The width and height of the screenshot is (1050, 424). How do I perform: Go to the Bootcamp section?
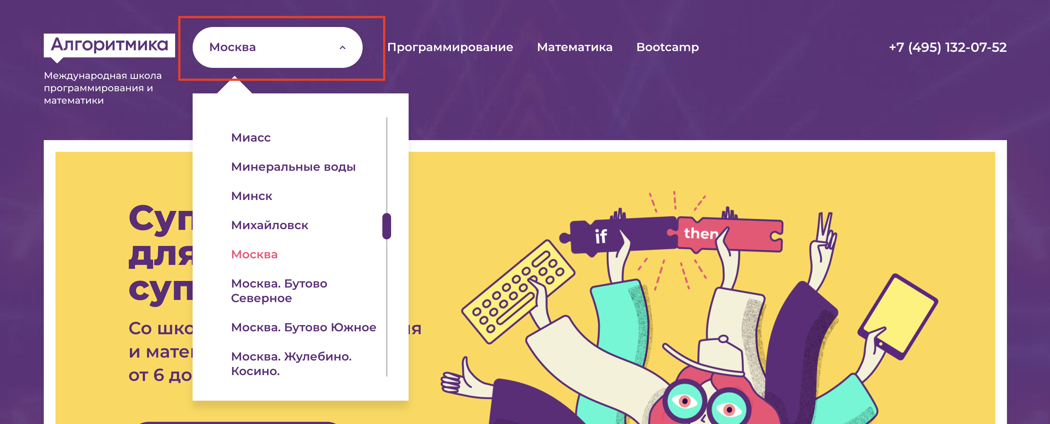tap(667, 47)
